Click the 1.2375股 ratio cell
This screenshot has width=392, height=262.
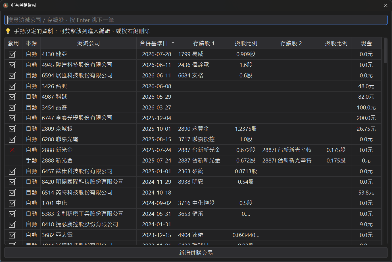tap(246, 129)
